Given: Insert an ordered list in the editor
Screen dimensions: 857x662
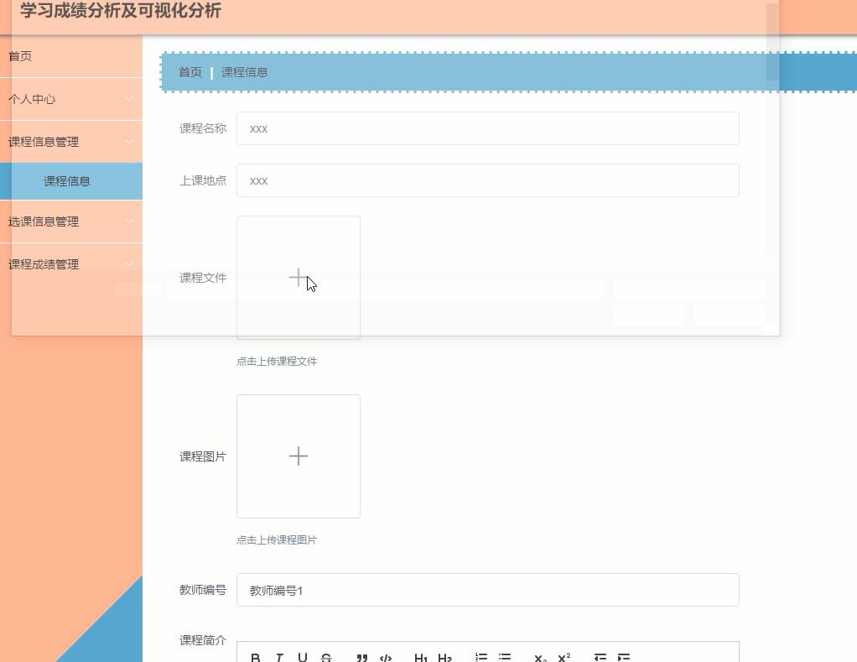Looking at the screenshot, I should 482,658.
